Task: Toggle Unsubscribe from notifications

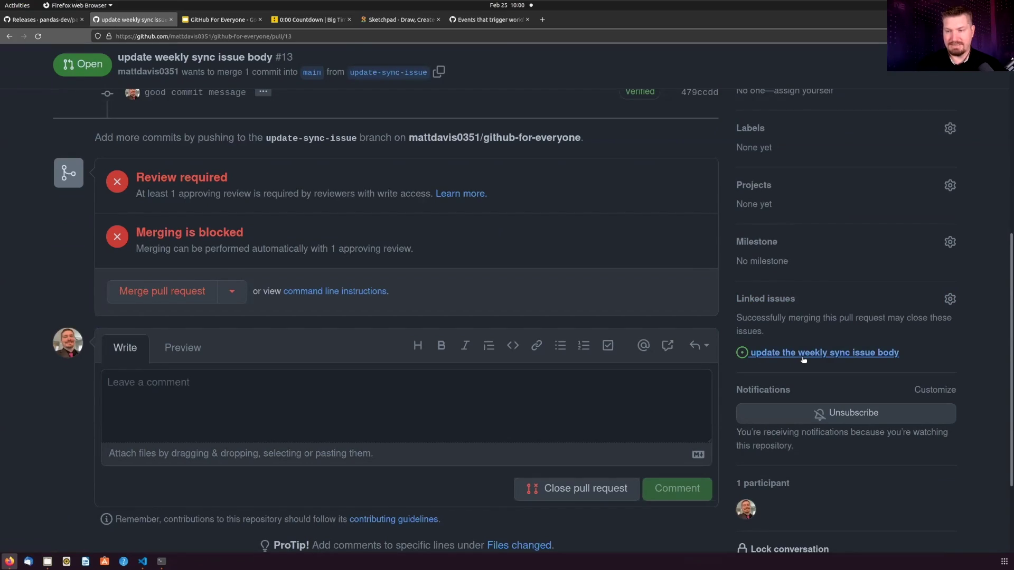Action: coord(846,413)
